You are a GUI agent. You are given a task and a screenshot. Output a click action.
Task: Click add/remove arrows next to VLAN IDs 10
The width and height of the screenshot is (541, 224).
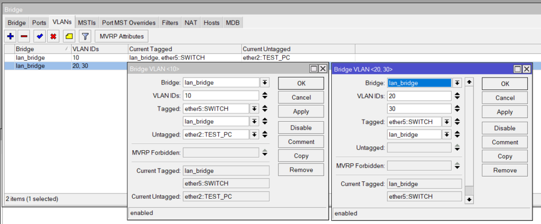tap(265, 95)
